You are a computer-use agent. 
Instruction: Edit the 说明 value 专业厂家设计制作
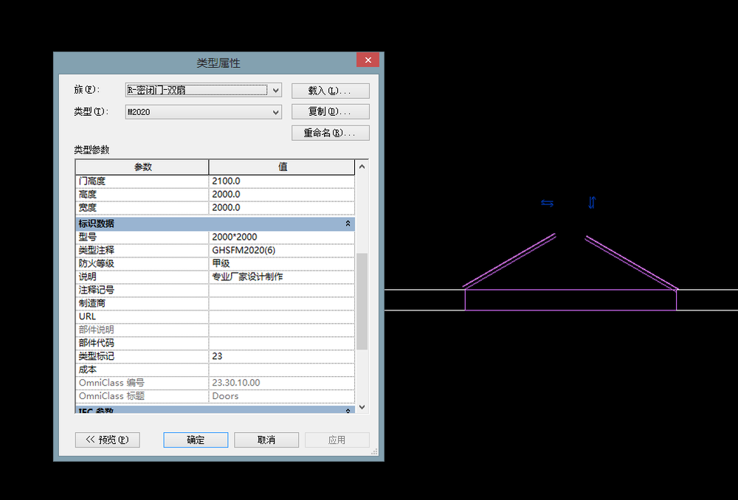pos(281,277)
